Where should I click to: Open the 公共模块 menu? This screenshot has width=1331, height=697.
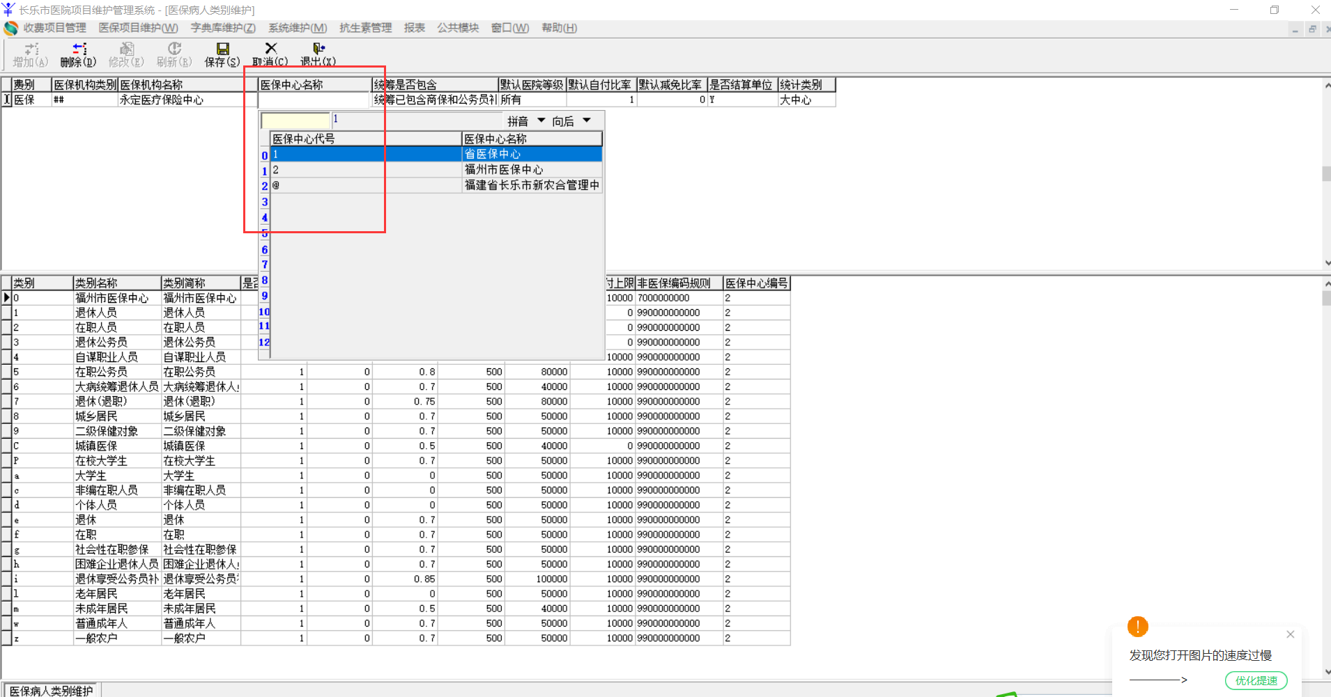coord(458,28)
